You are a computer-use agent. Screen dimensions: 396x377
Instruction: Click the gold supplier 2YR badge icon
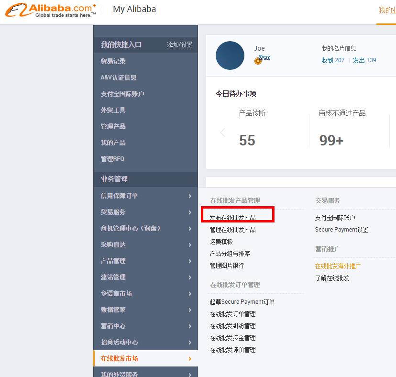pos(262,60)
